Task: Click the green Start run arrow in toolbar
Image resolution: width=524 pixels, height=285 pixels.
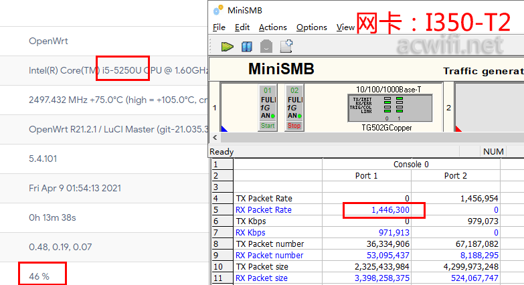Action: tap(228, 46)
